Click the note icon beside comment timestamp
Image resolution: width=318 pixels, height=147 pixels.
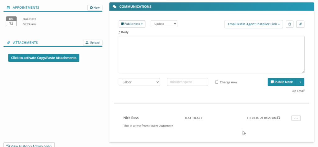point(279,118)
